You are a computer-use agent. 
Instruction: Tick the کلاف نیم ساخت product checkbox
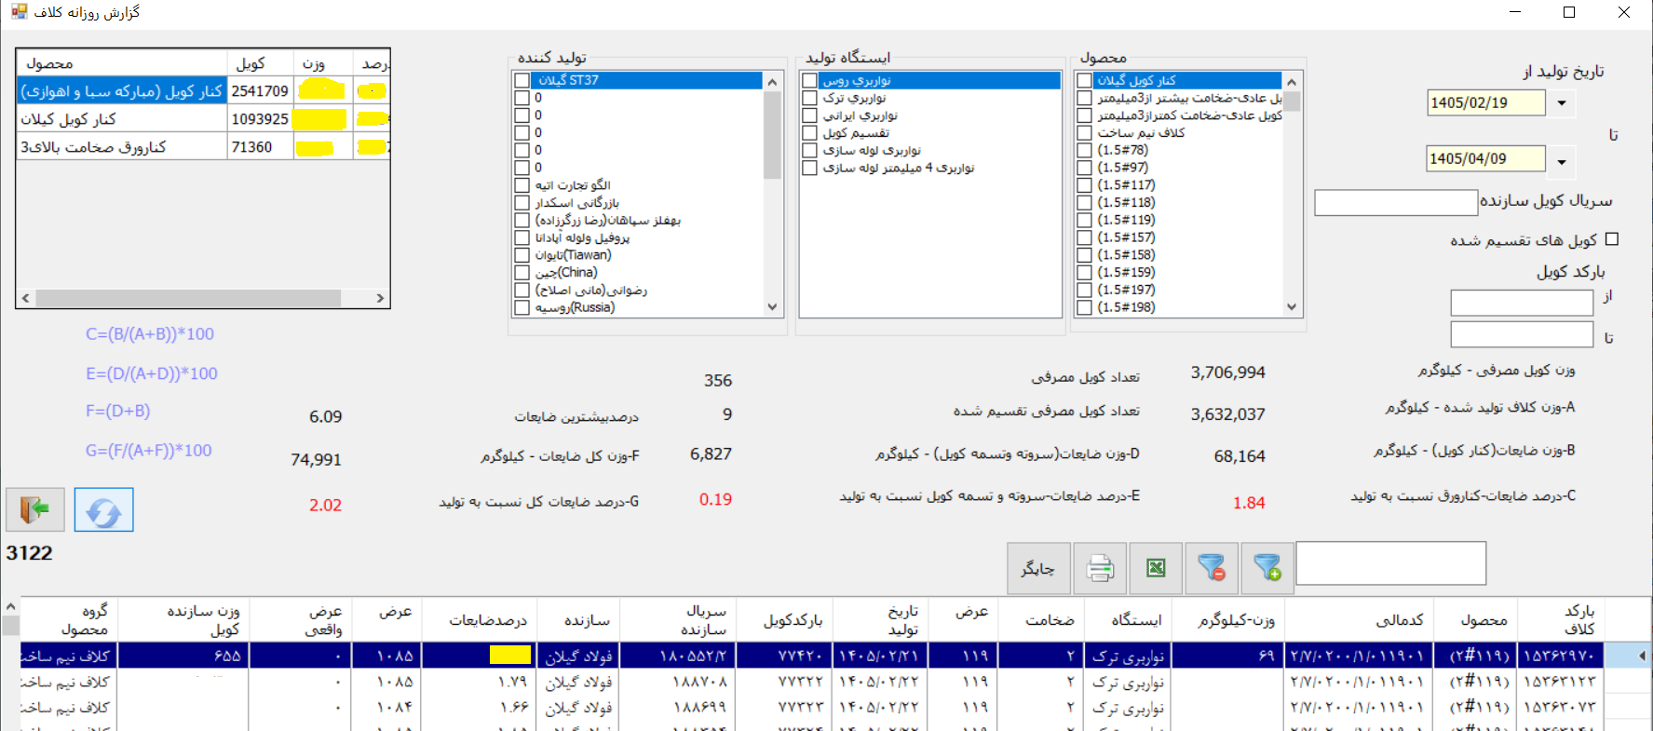tap(1084, 133)
